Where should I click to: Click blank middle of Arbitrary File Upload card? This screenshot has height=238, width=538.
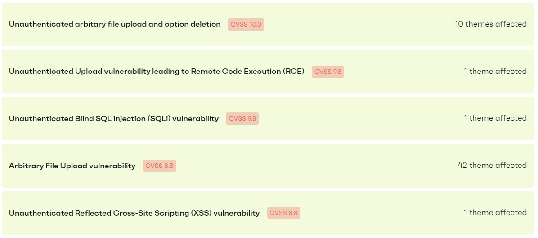tap(315, 166)
